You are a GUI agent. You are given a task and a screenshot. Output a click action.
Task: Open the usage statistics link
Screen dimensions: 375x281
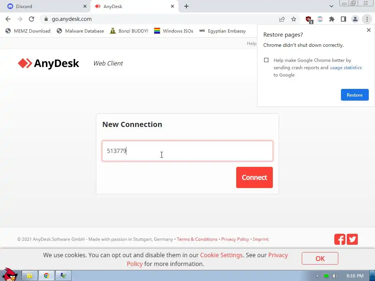[346, 68]
